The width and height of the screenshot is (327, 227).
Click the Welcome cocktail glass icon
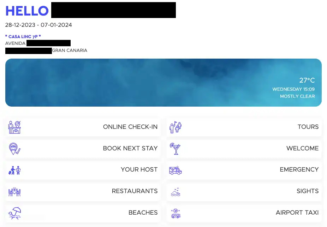point(175,149)
